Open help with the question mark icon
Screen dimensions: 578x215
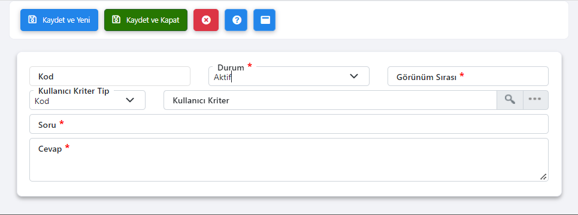pyautogui.click(x=236, y=20)
